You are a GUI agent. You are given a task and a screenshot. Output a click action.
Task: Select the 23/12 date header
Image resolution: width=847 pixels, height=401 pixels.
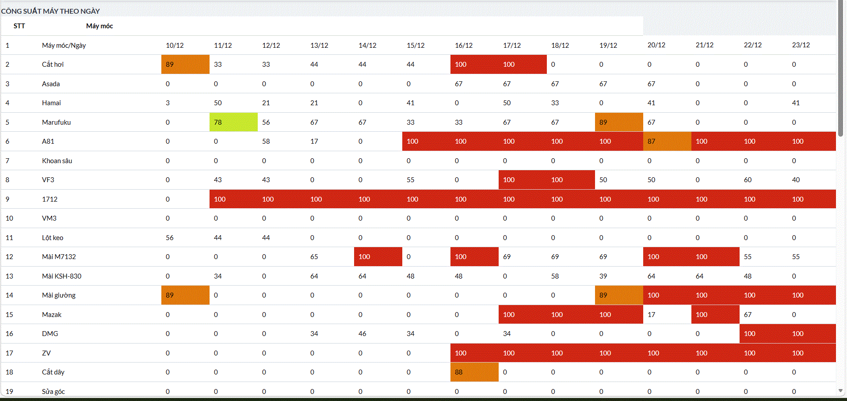[801, 45]
